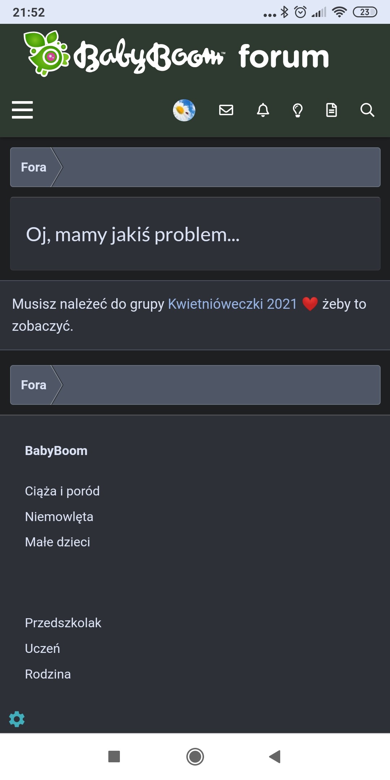
Task: Open the Rodzina section link
Action: 48,674
